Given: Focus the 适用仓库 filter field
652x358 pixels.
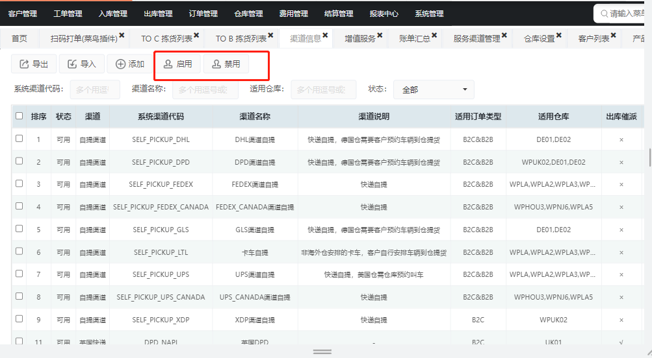Looking at the screenshot, I should coord(324,89).
